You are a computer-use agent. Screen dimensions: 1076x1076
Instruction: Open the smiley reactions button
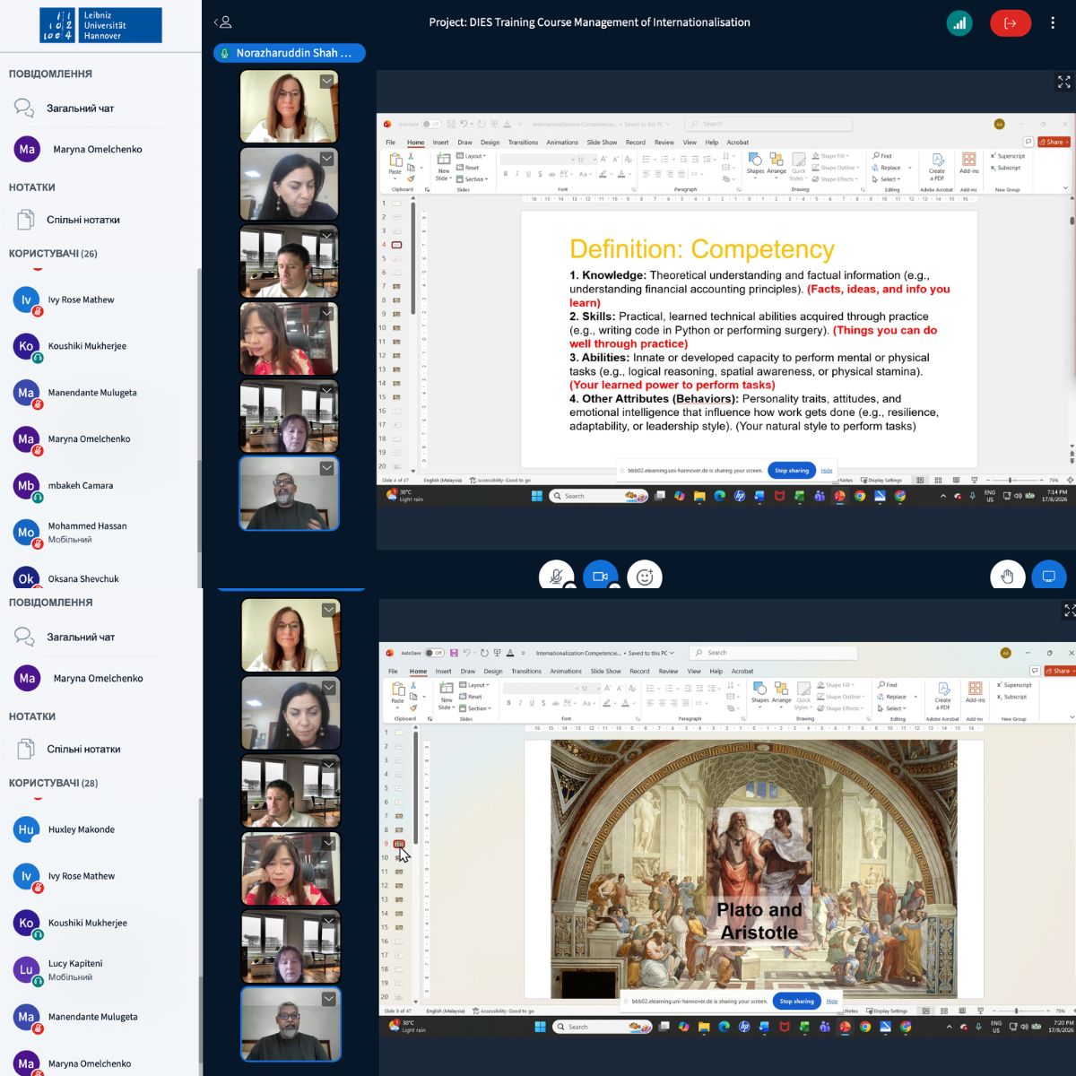click(644, 577)
